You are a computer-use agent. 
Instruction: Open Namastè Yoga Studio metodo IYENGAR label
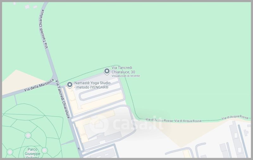pyautogui.click(x=92, y=85)
